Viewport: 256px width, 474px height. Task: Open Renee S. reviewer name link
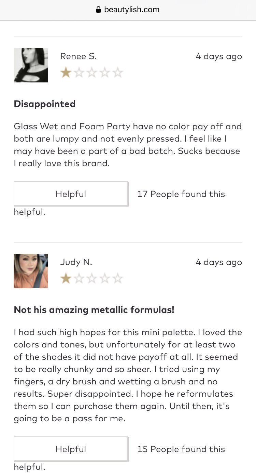[x=79, y=56]
